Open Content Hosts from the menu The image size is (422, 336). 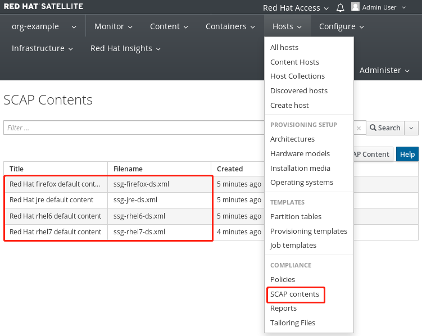click(294, 62)
